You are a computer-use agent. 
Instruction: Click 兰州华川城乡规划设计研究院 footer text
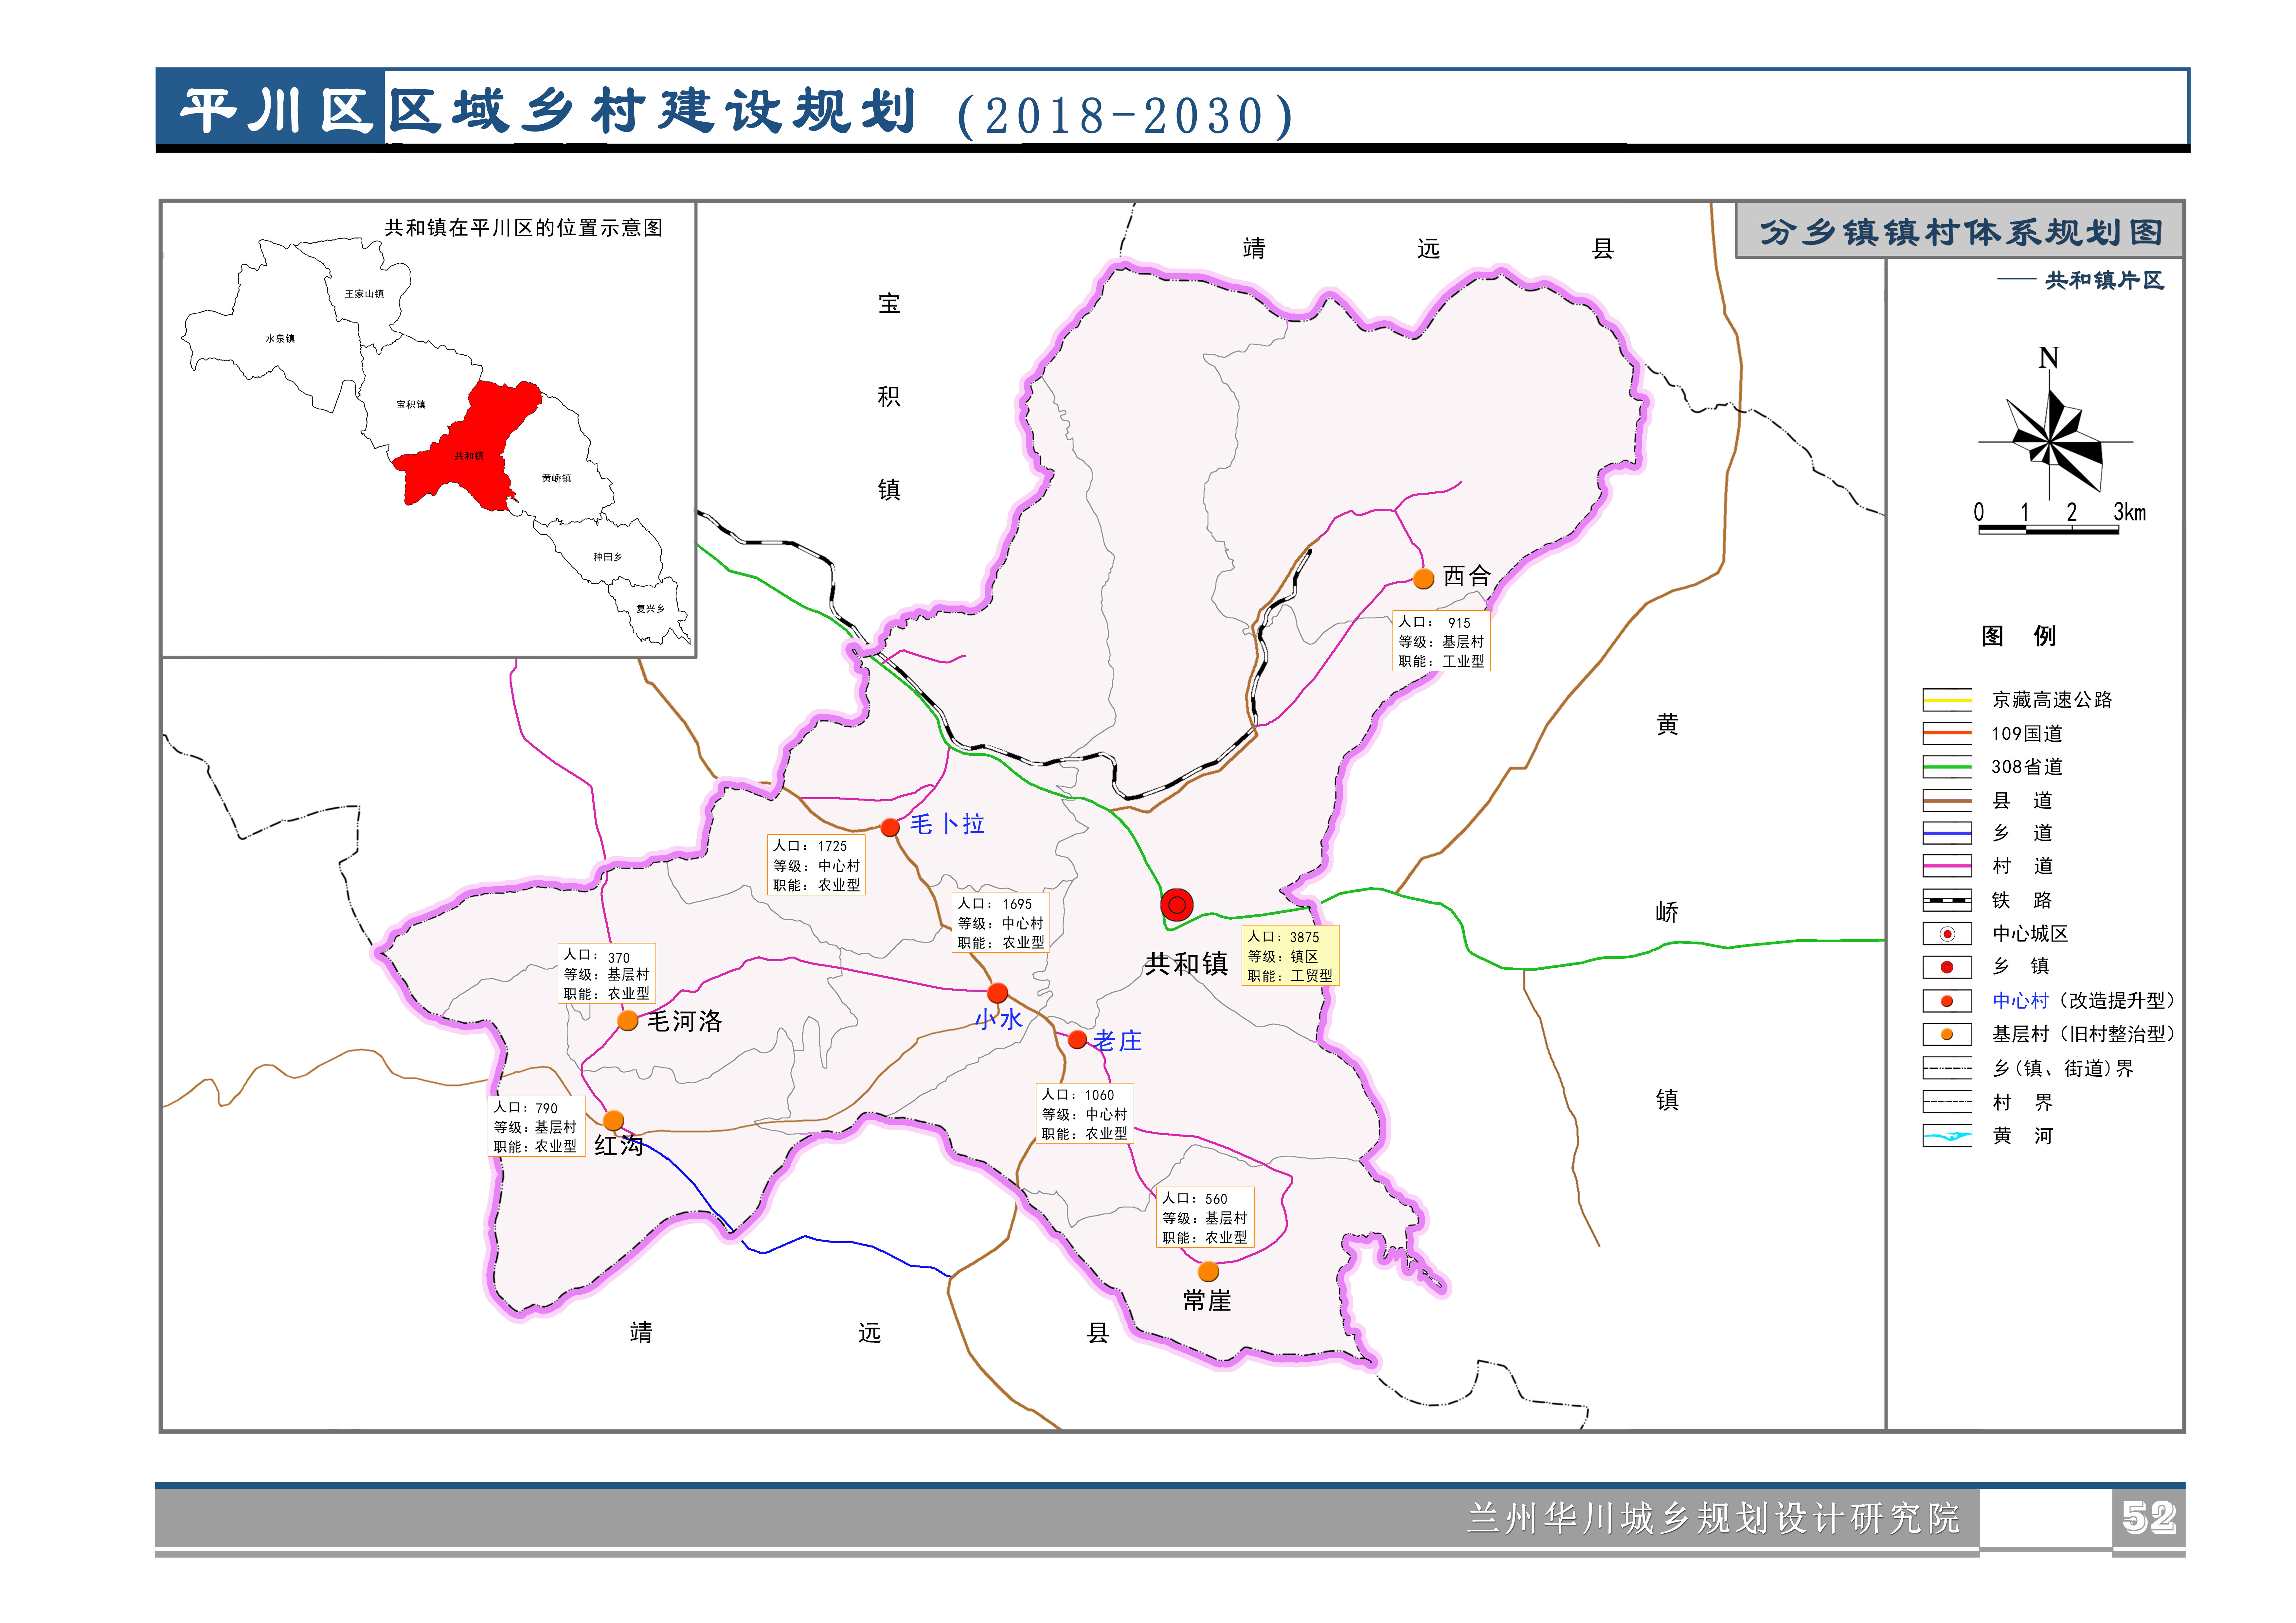(x=1713, y=1518)
